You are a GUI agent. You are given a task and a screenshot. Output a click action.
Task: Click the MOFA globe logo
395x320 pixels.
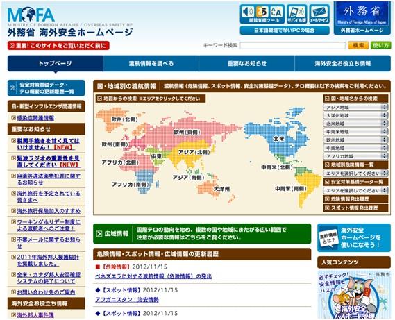[31, 15]
